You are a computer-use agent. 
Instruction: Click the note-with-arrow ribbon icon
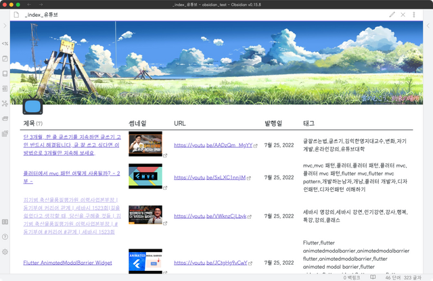[5, 88]
